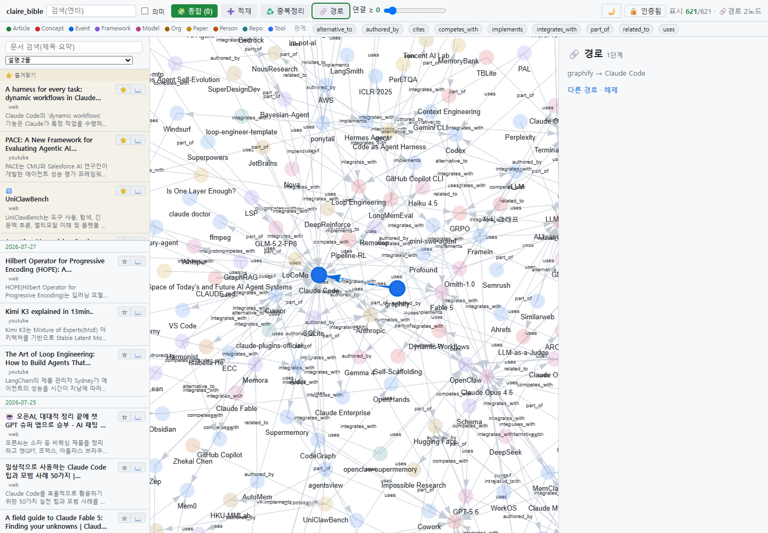Image resolution: width=768 pixels, height=533 pixels.
Task: Filter by cites relation
Action: tap(419, 29)
